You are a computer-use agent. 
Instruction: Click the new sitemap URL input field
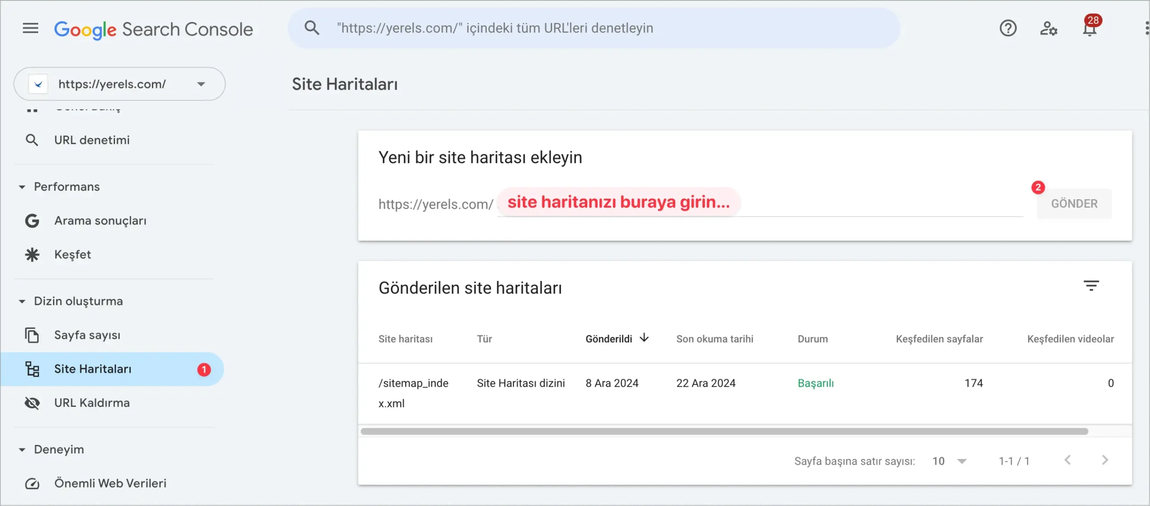760,203
